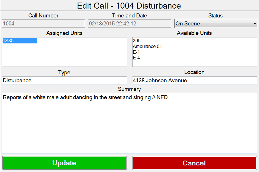Click the Call Number field showing 1004

[44, 24]
